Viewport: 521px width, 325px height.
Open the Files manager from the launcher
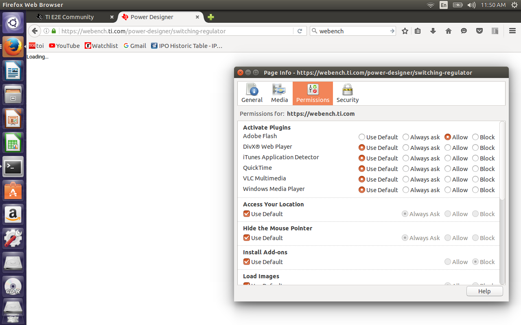(13, 95)
